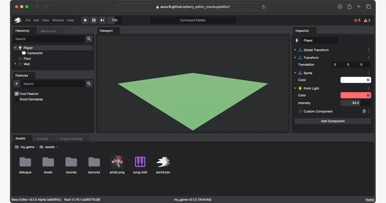This screenshot has height=203, width=386.
Task: Open the Point Light three-dot options menu
Action: click(369, 88)
